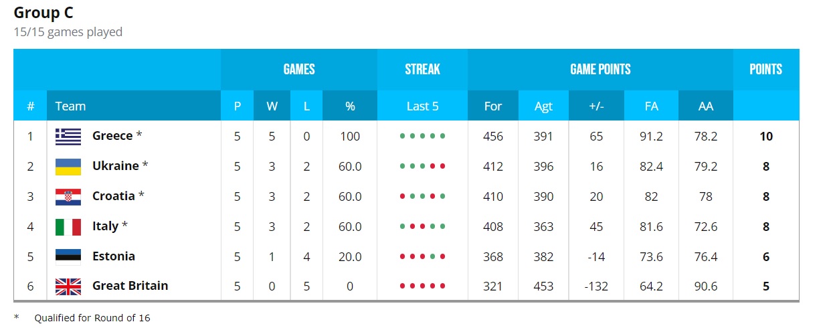Click the Last 5 streak header

(422, 106)
